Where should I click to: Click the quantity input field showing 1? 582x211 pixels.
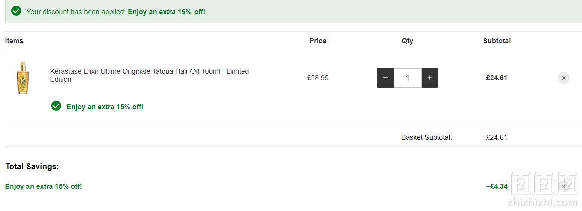click(408, 78)
